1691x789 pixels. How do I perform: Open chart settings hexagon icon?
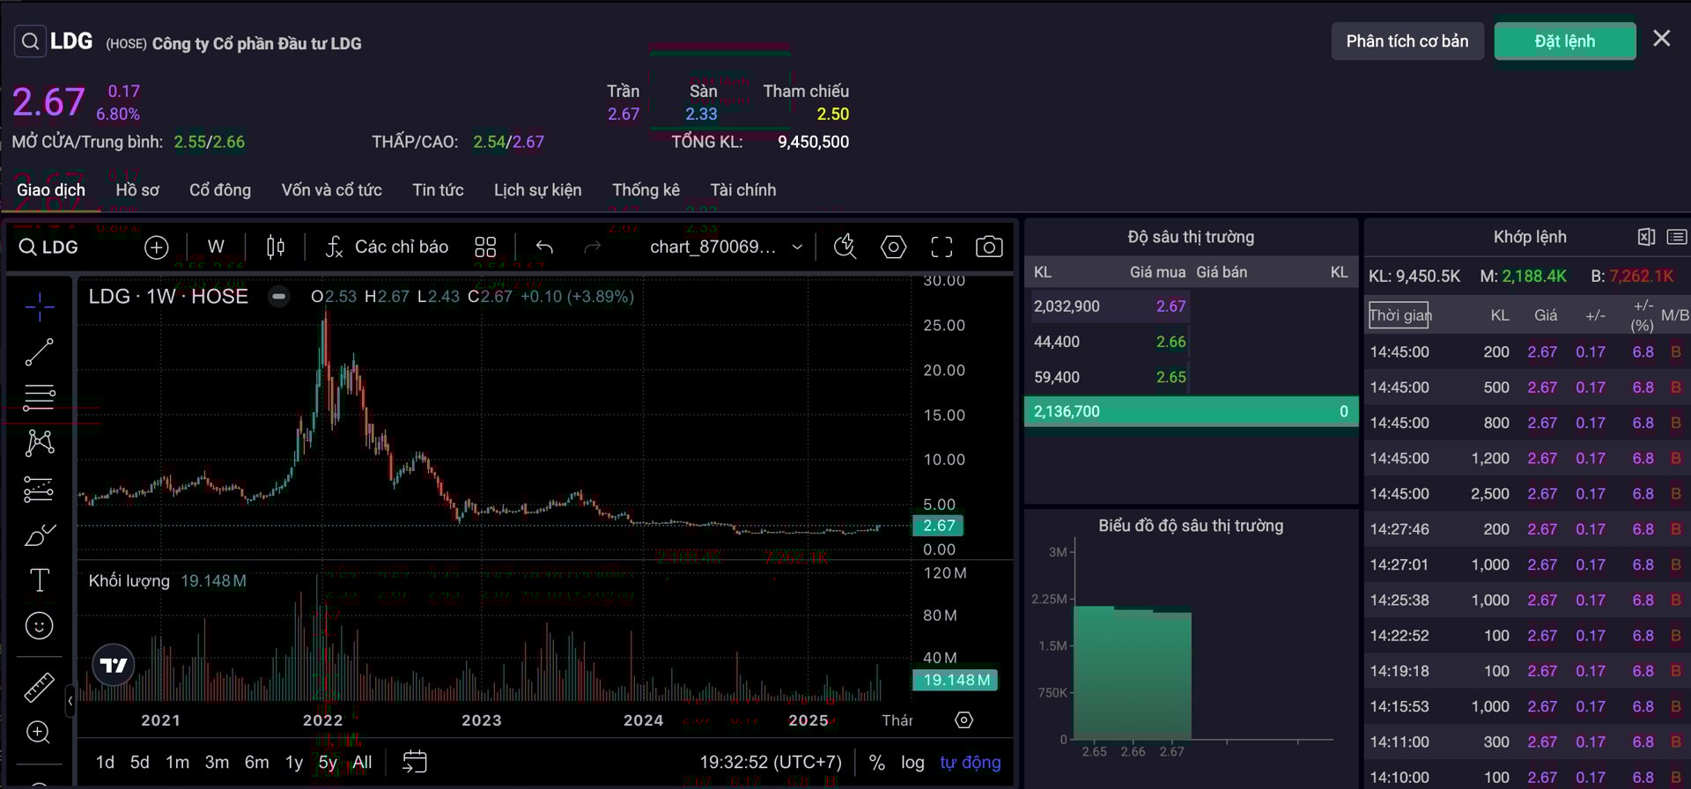pos(893,247)
